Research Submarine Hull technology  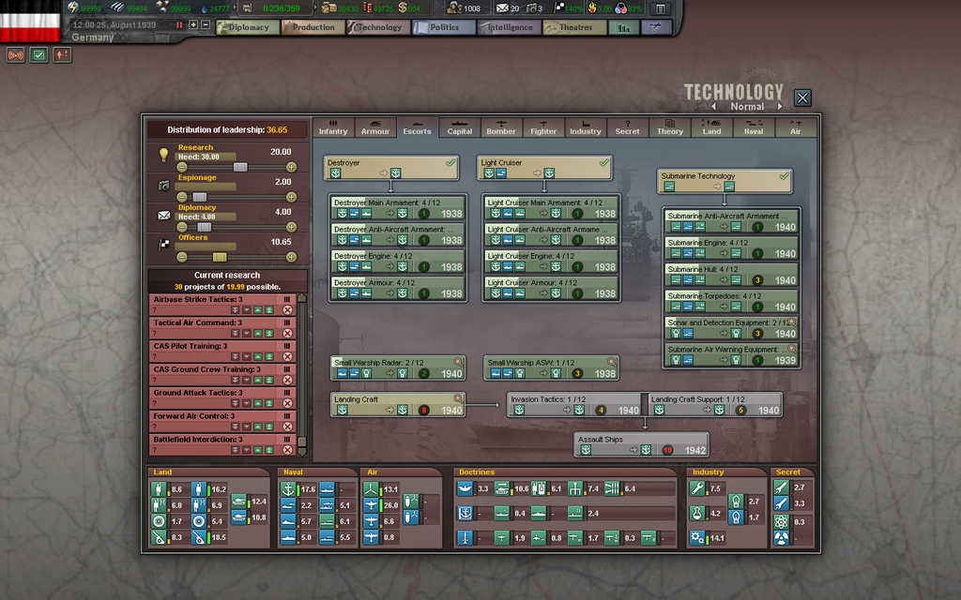731,275
